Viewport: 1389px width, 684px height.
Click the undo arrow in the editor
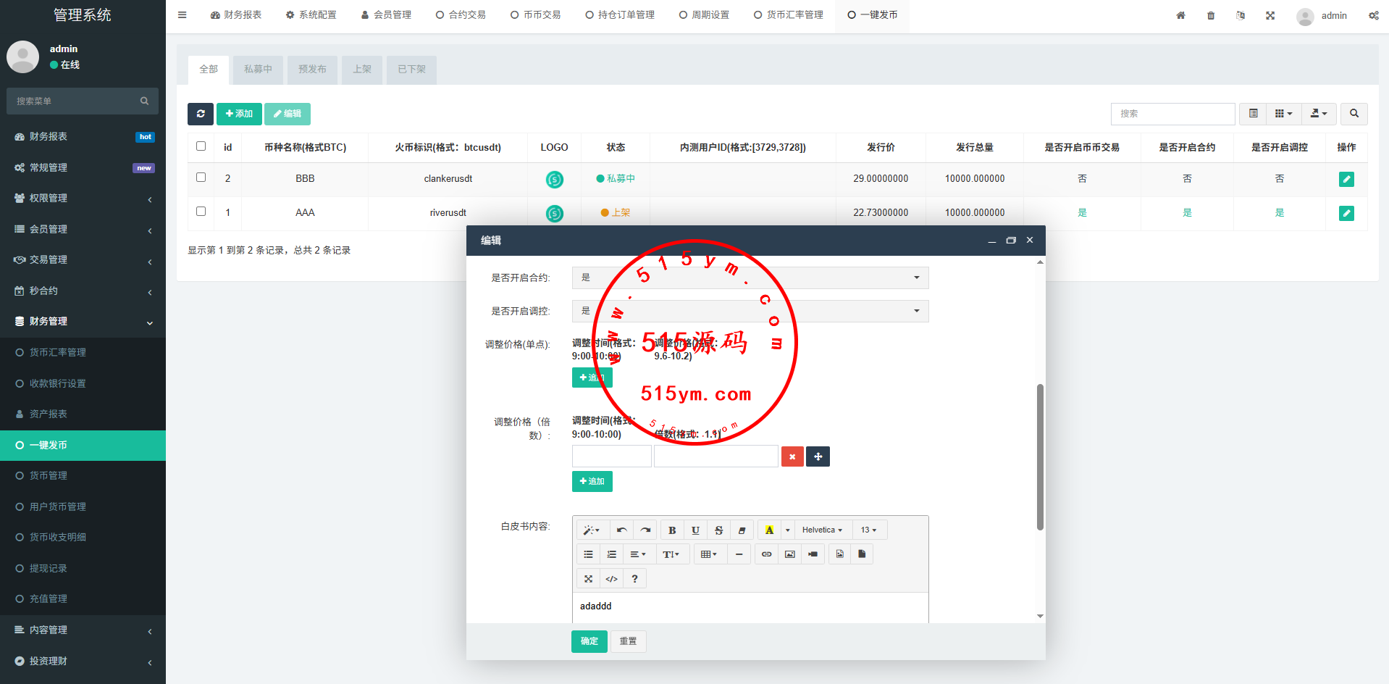pos(621,530)
